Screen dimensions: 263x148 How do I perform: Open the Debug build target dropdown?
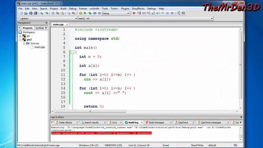(x=116, y=13)
